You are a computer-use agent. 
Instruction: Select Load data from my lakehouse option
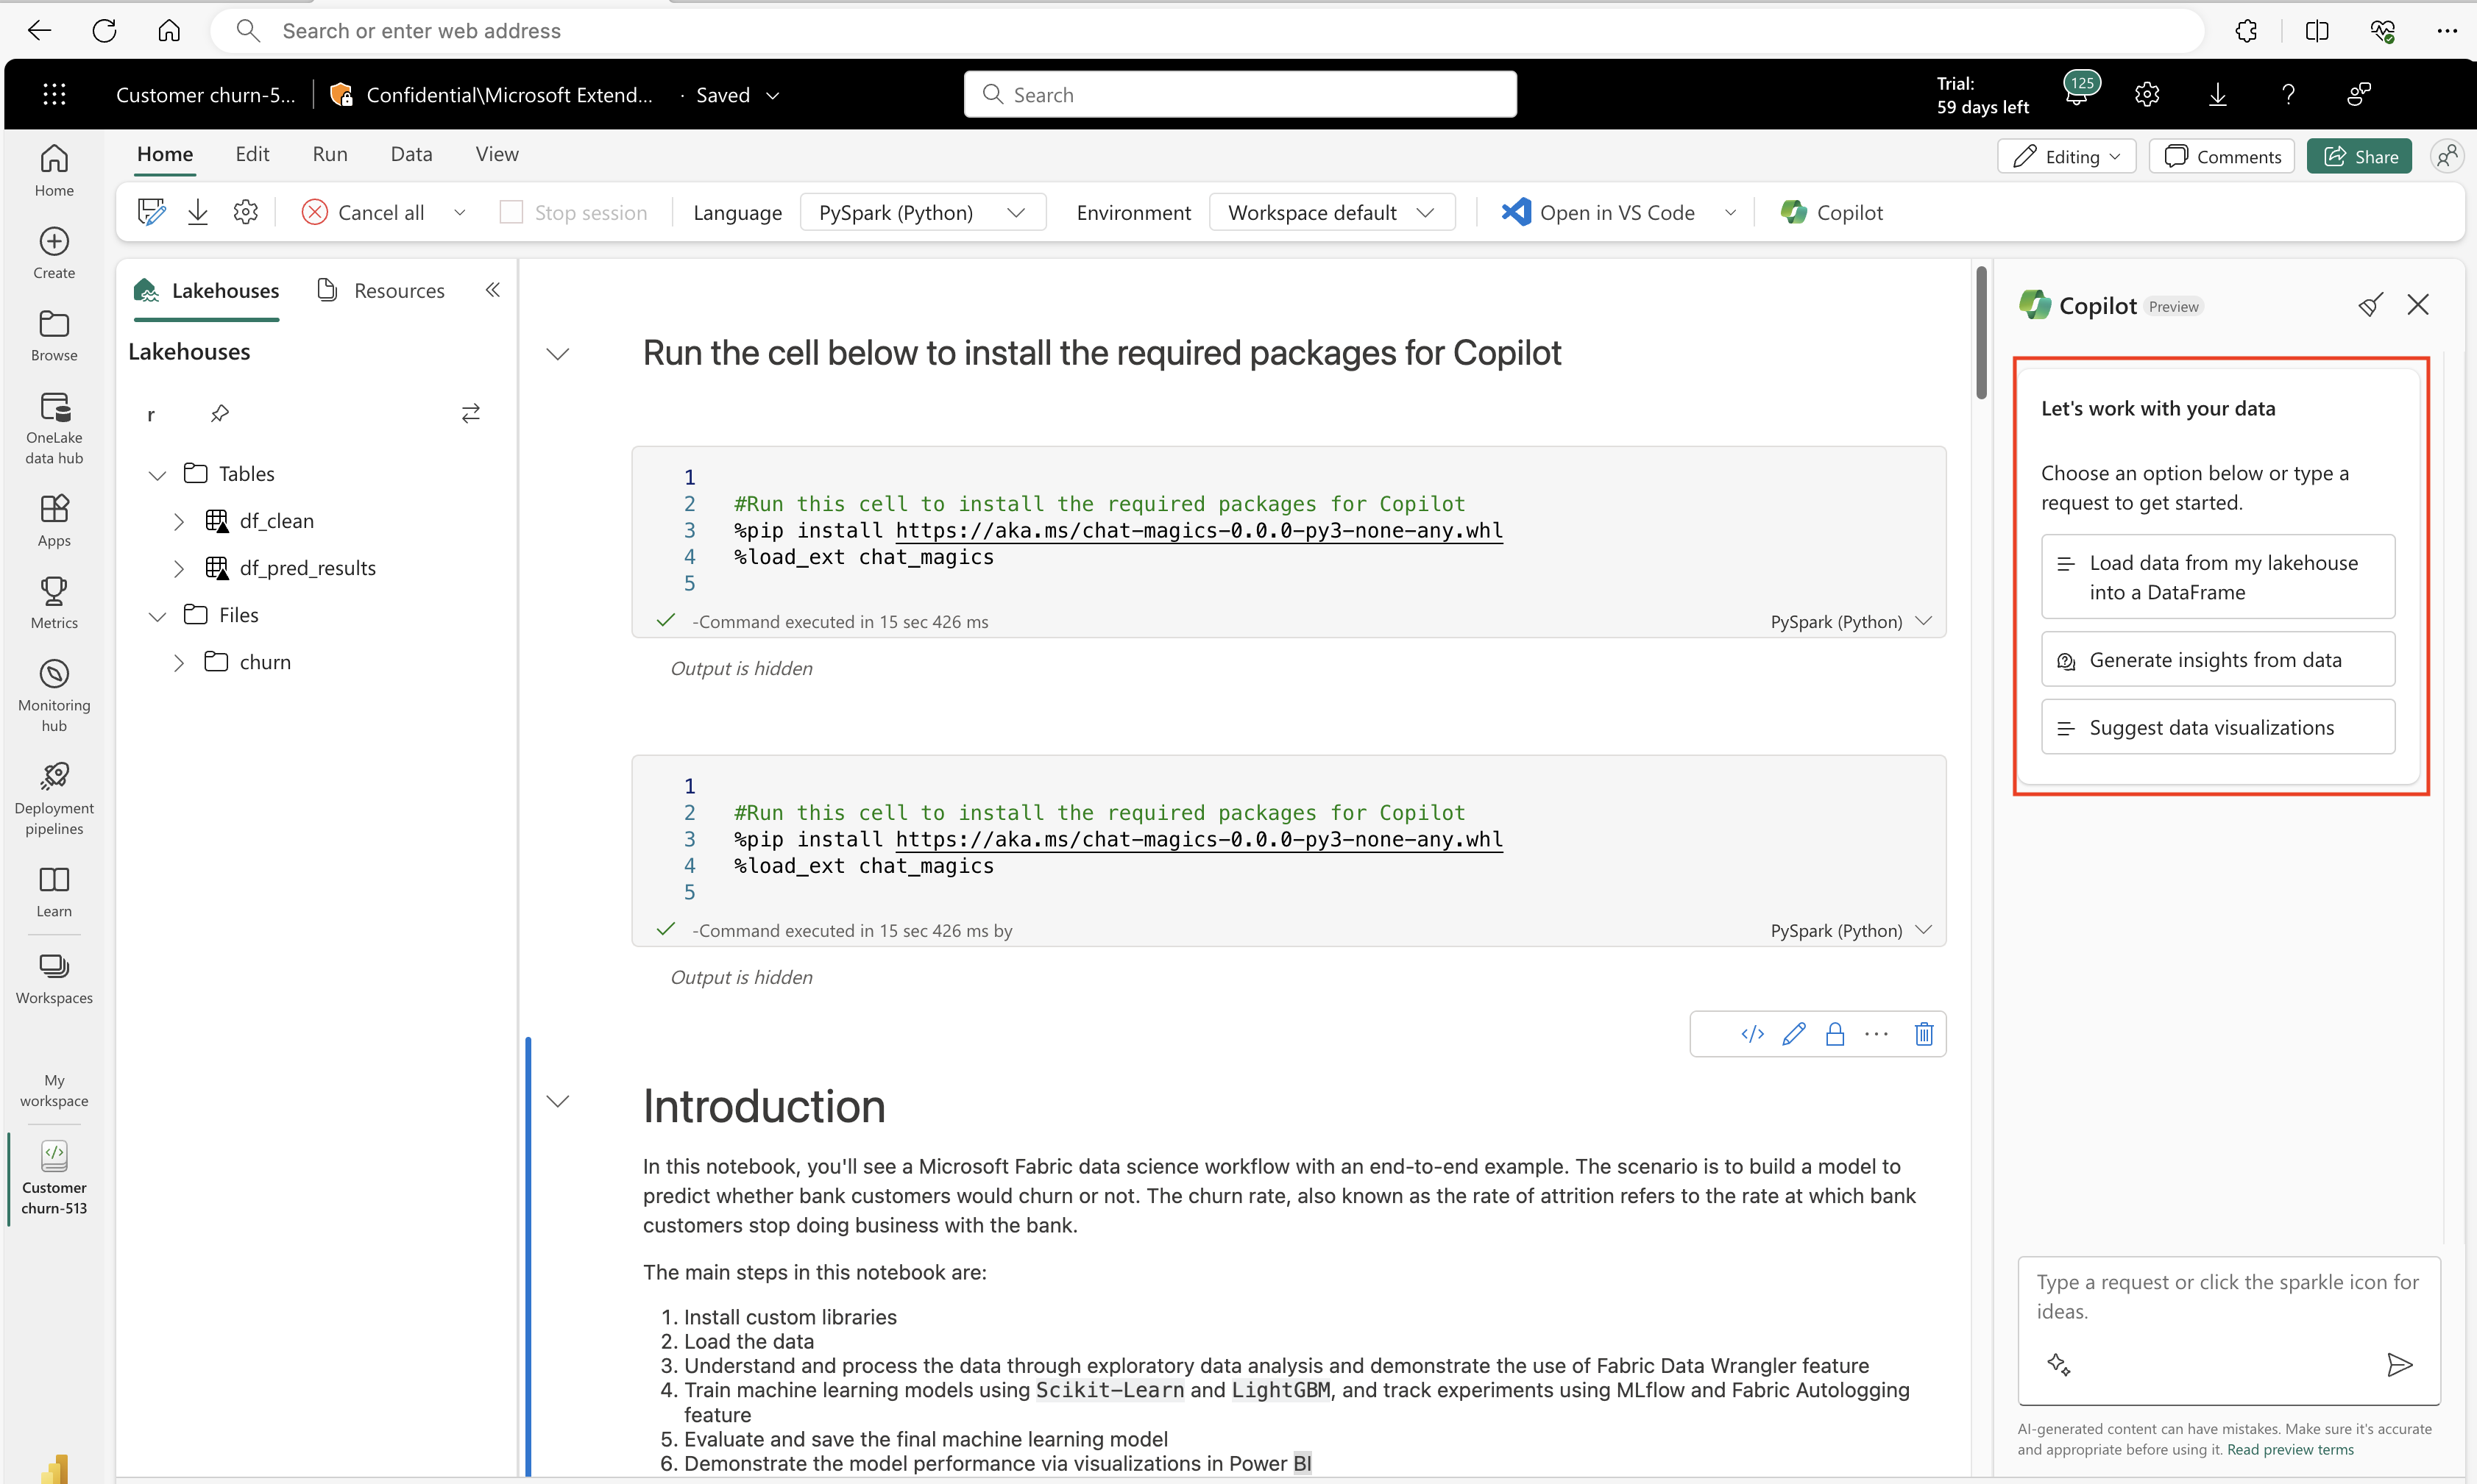2218,577
